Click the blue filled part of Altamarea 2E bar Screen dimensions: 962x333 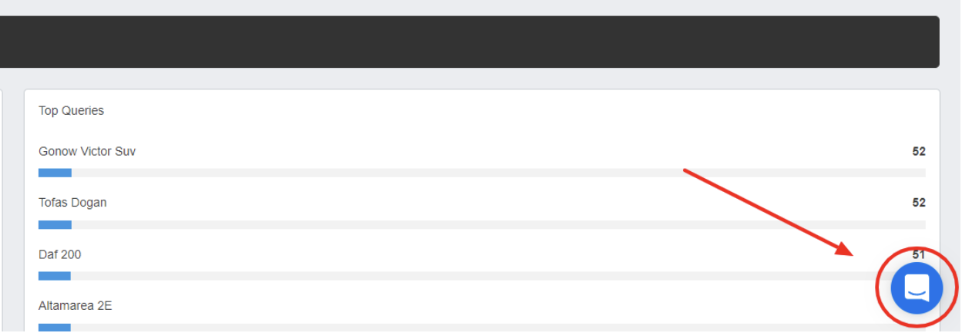click(55, 328)
